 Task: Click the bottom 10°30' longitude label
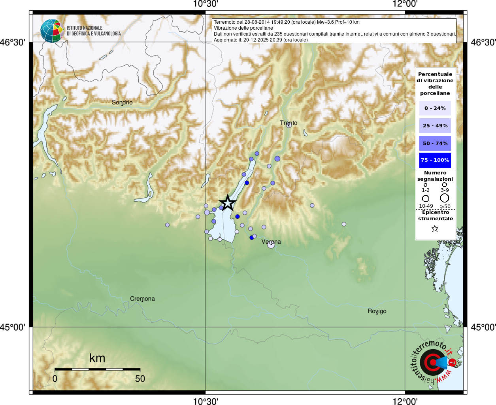(206, 401)
